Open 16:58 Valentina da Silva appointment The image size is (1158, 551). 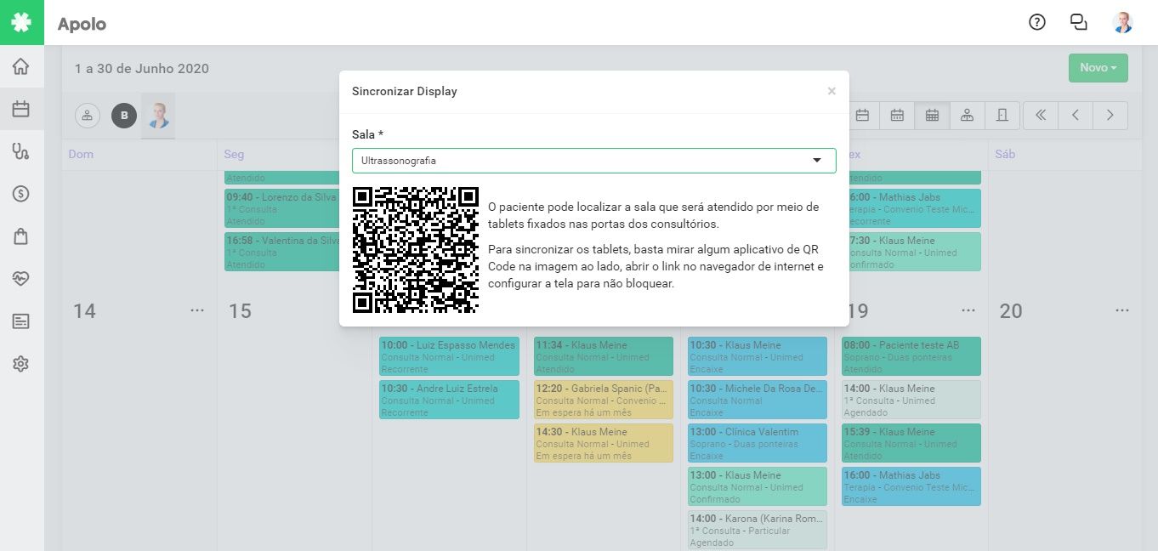coord(282,252)
